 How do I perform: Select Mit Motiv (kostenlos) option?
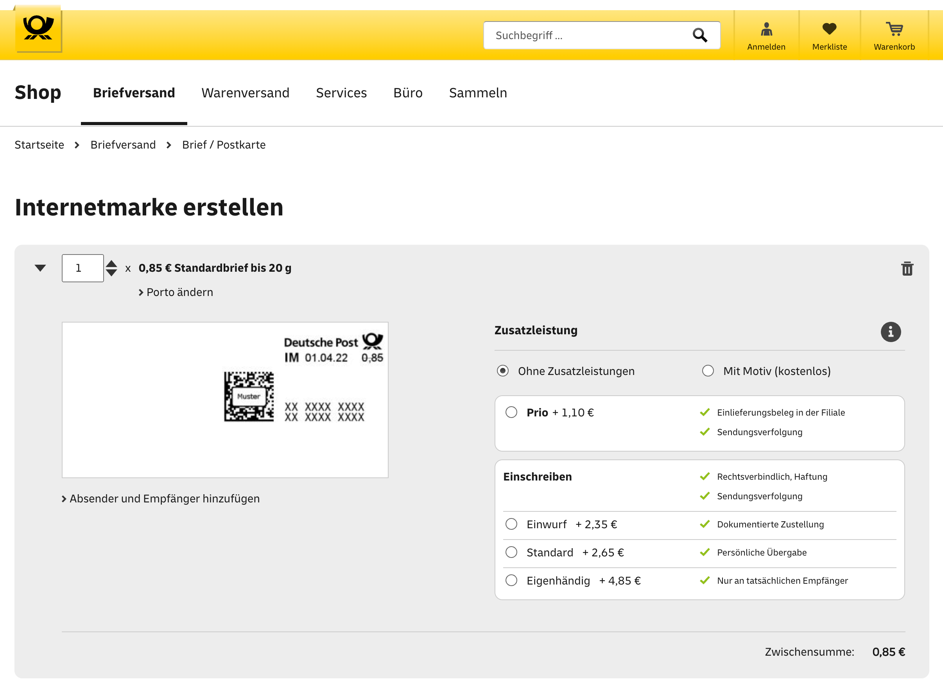pyautogui.click(x=708, y=371)
